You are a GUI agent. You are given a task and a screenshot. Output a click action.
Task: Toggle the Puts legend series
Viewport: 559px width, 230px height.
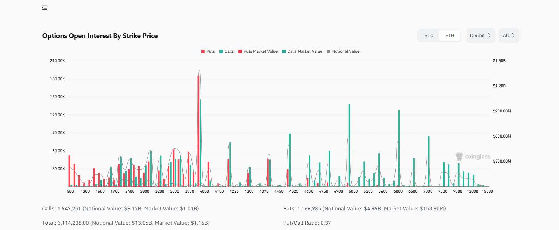pos(208,51)
